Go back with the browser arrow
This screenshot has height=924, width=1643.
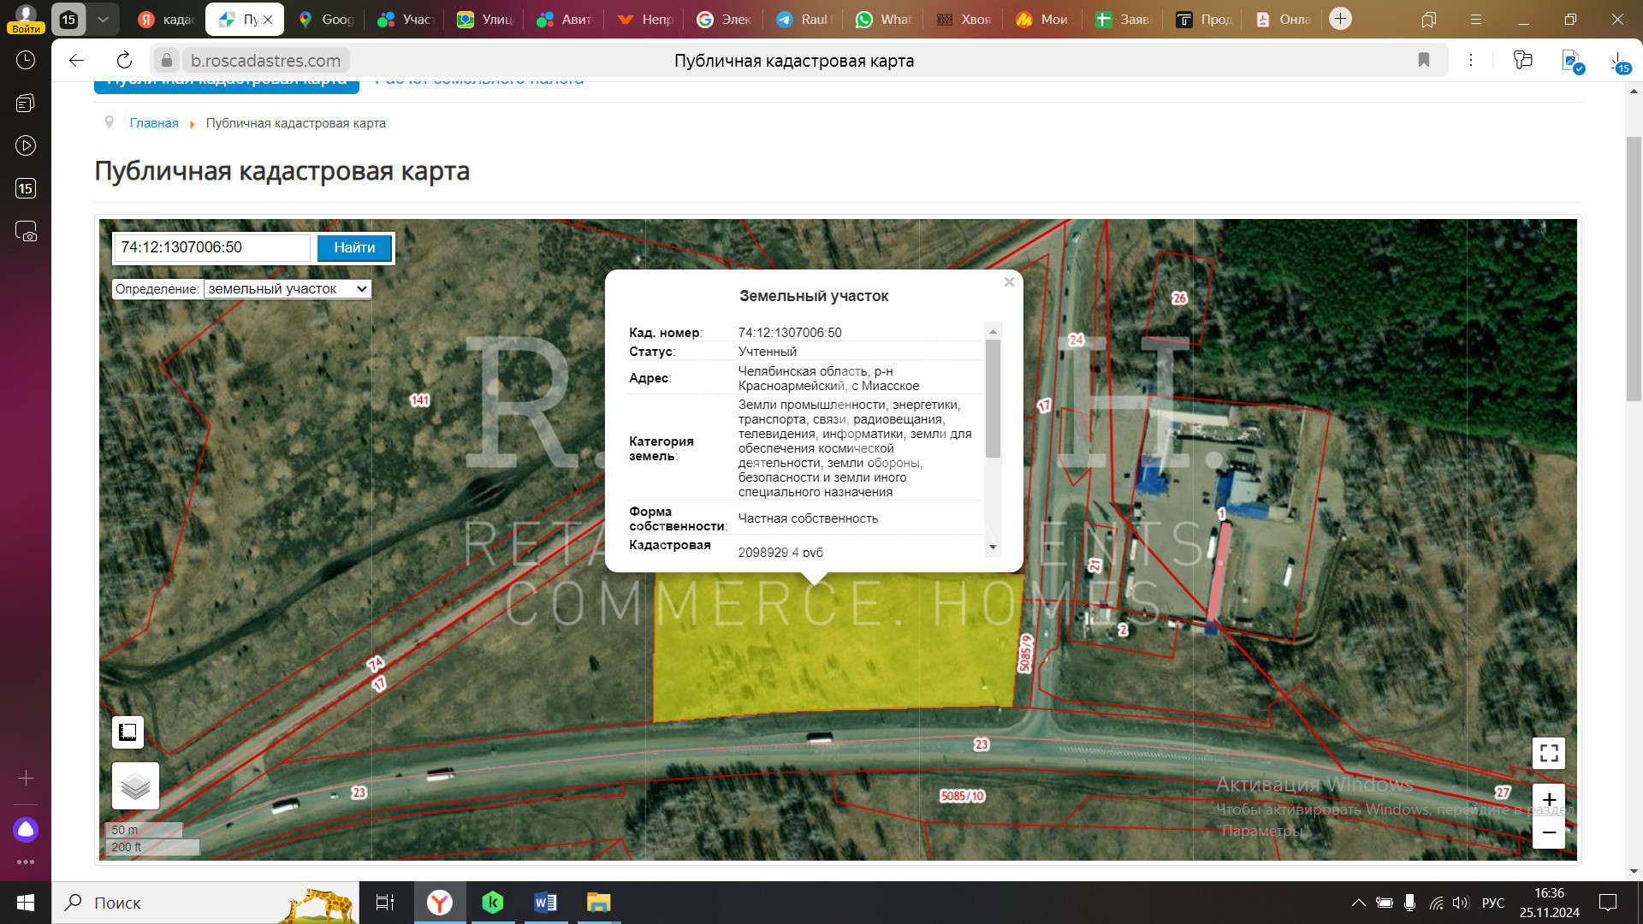click(76, 60)
